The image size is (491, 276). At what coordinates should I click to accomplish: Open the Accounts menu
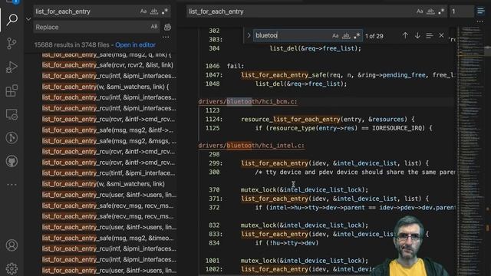(x=12, y=245)
